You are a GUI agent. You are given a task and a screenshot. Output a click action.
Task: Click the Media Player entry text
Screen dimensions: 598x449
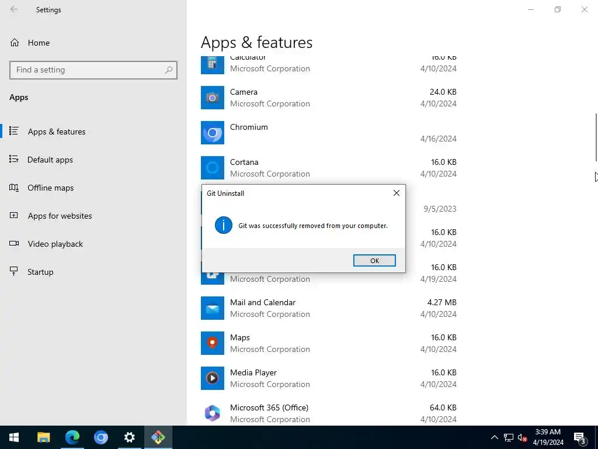pos(253,372)
